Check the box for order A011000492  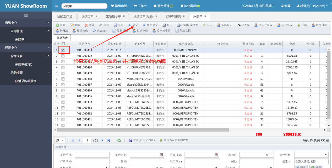pos(63,56)
